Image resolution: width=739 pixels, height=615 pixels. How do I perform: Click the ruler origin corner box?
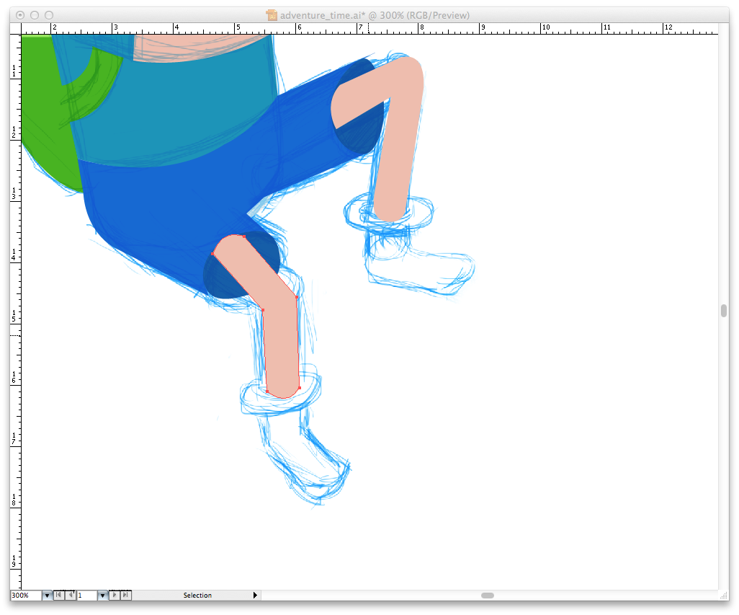(16, 29)
